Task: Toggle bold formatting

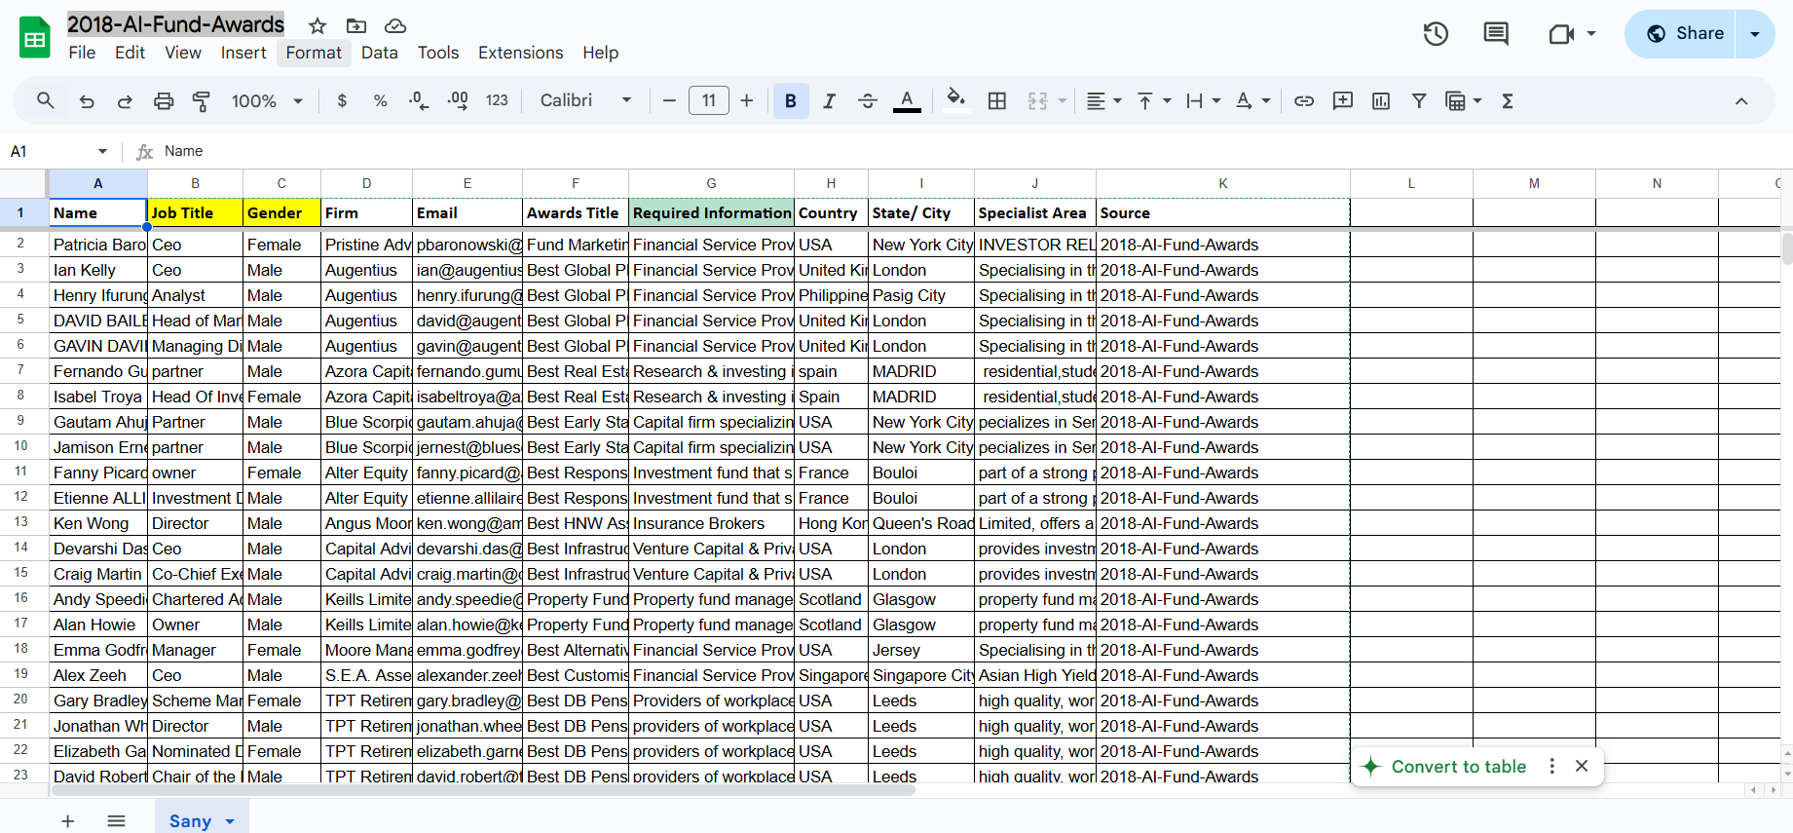Action: click(791, 100)
